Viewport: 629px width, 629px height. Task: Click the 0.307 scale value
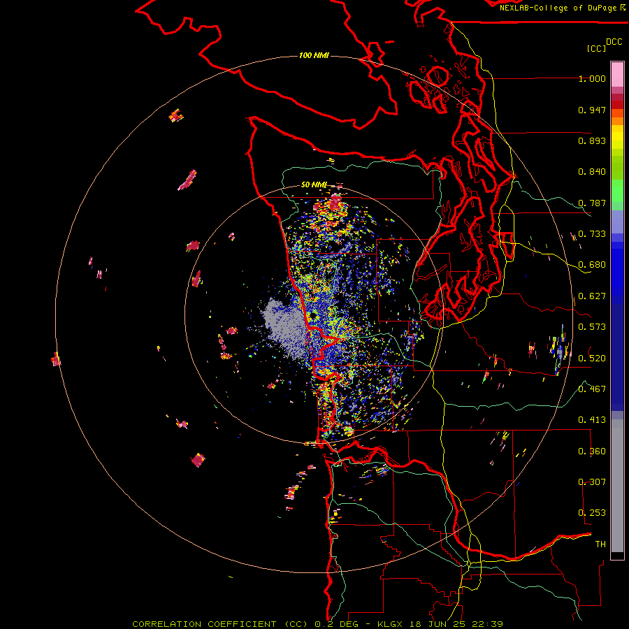[592, 482]
